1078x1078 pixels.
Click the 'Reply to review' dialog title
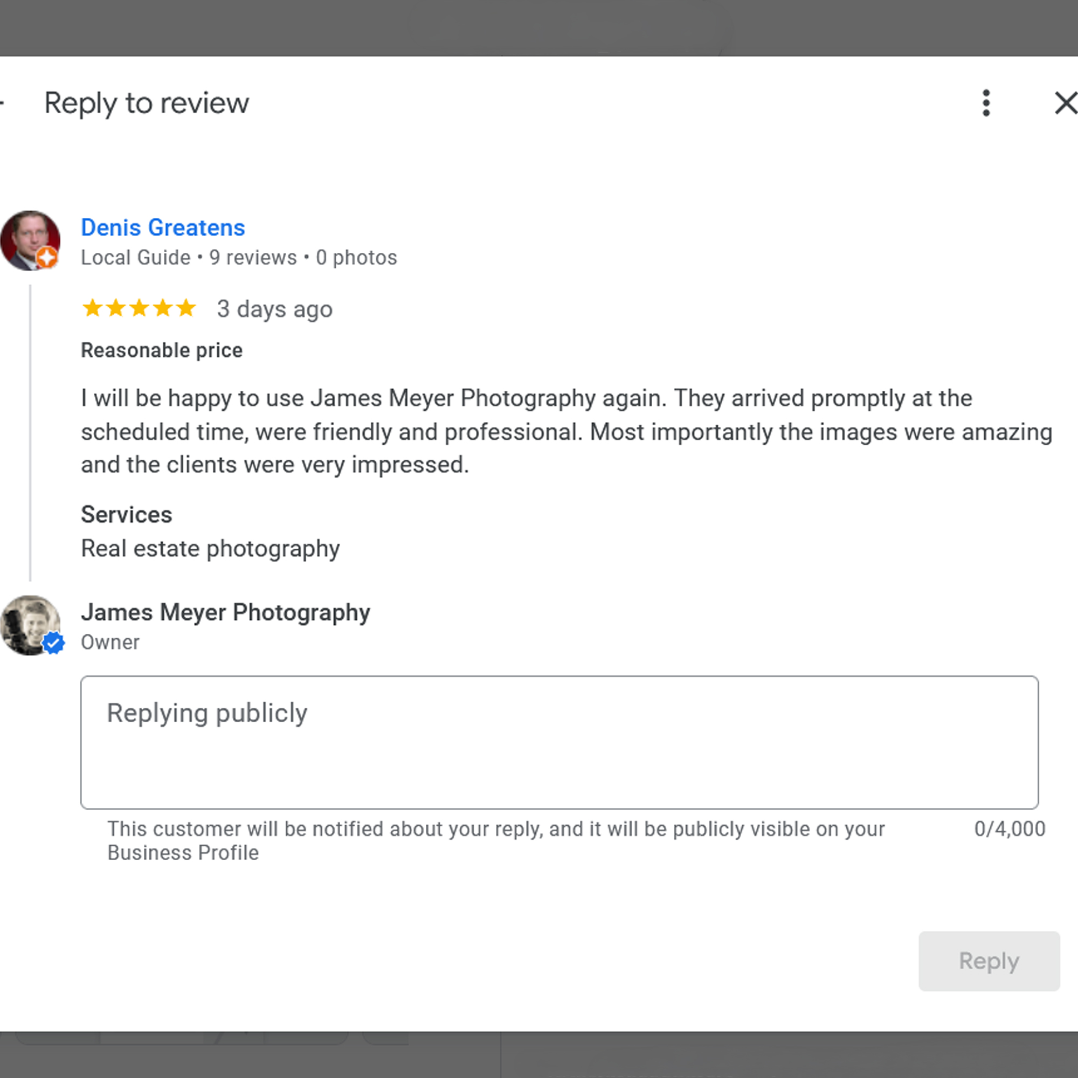point(146,103)
